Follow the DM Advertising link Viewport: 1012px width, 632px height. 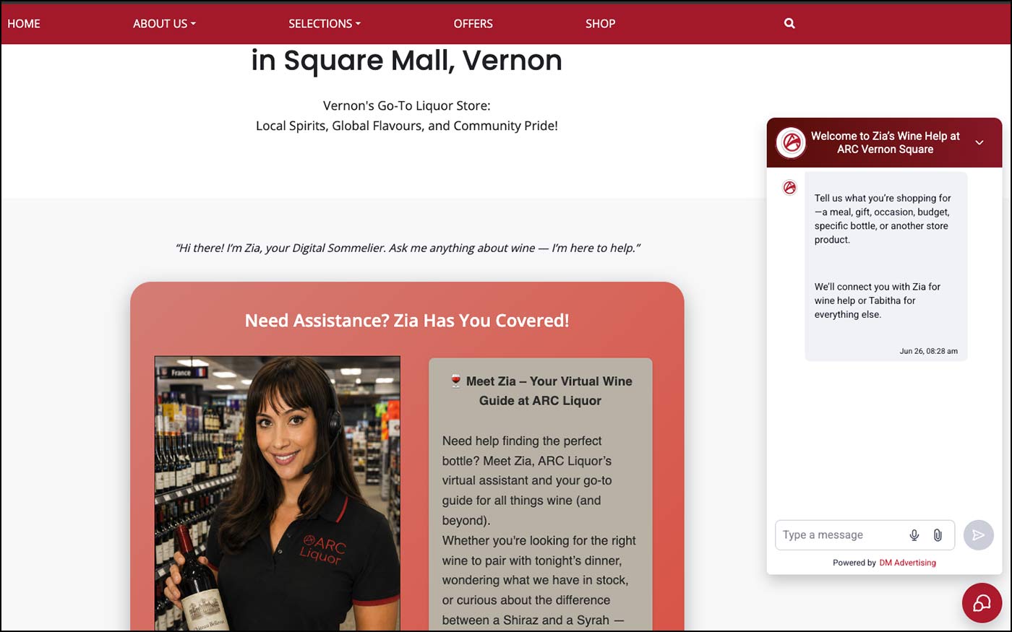point(907,563)
